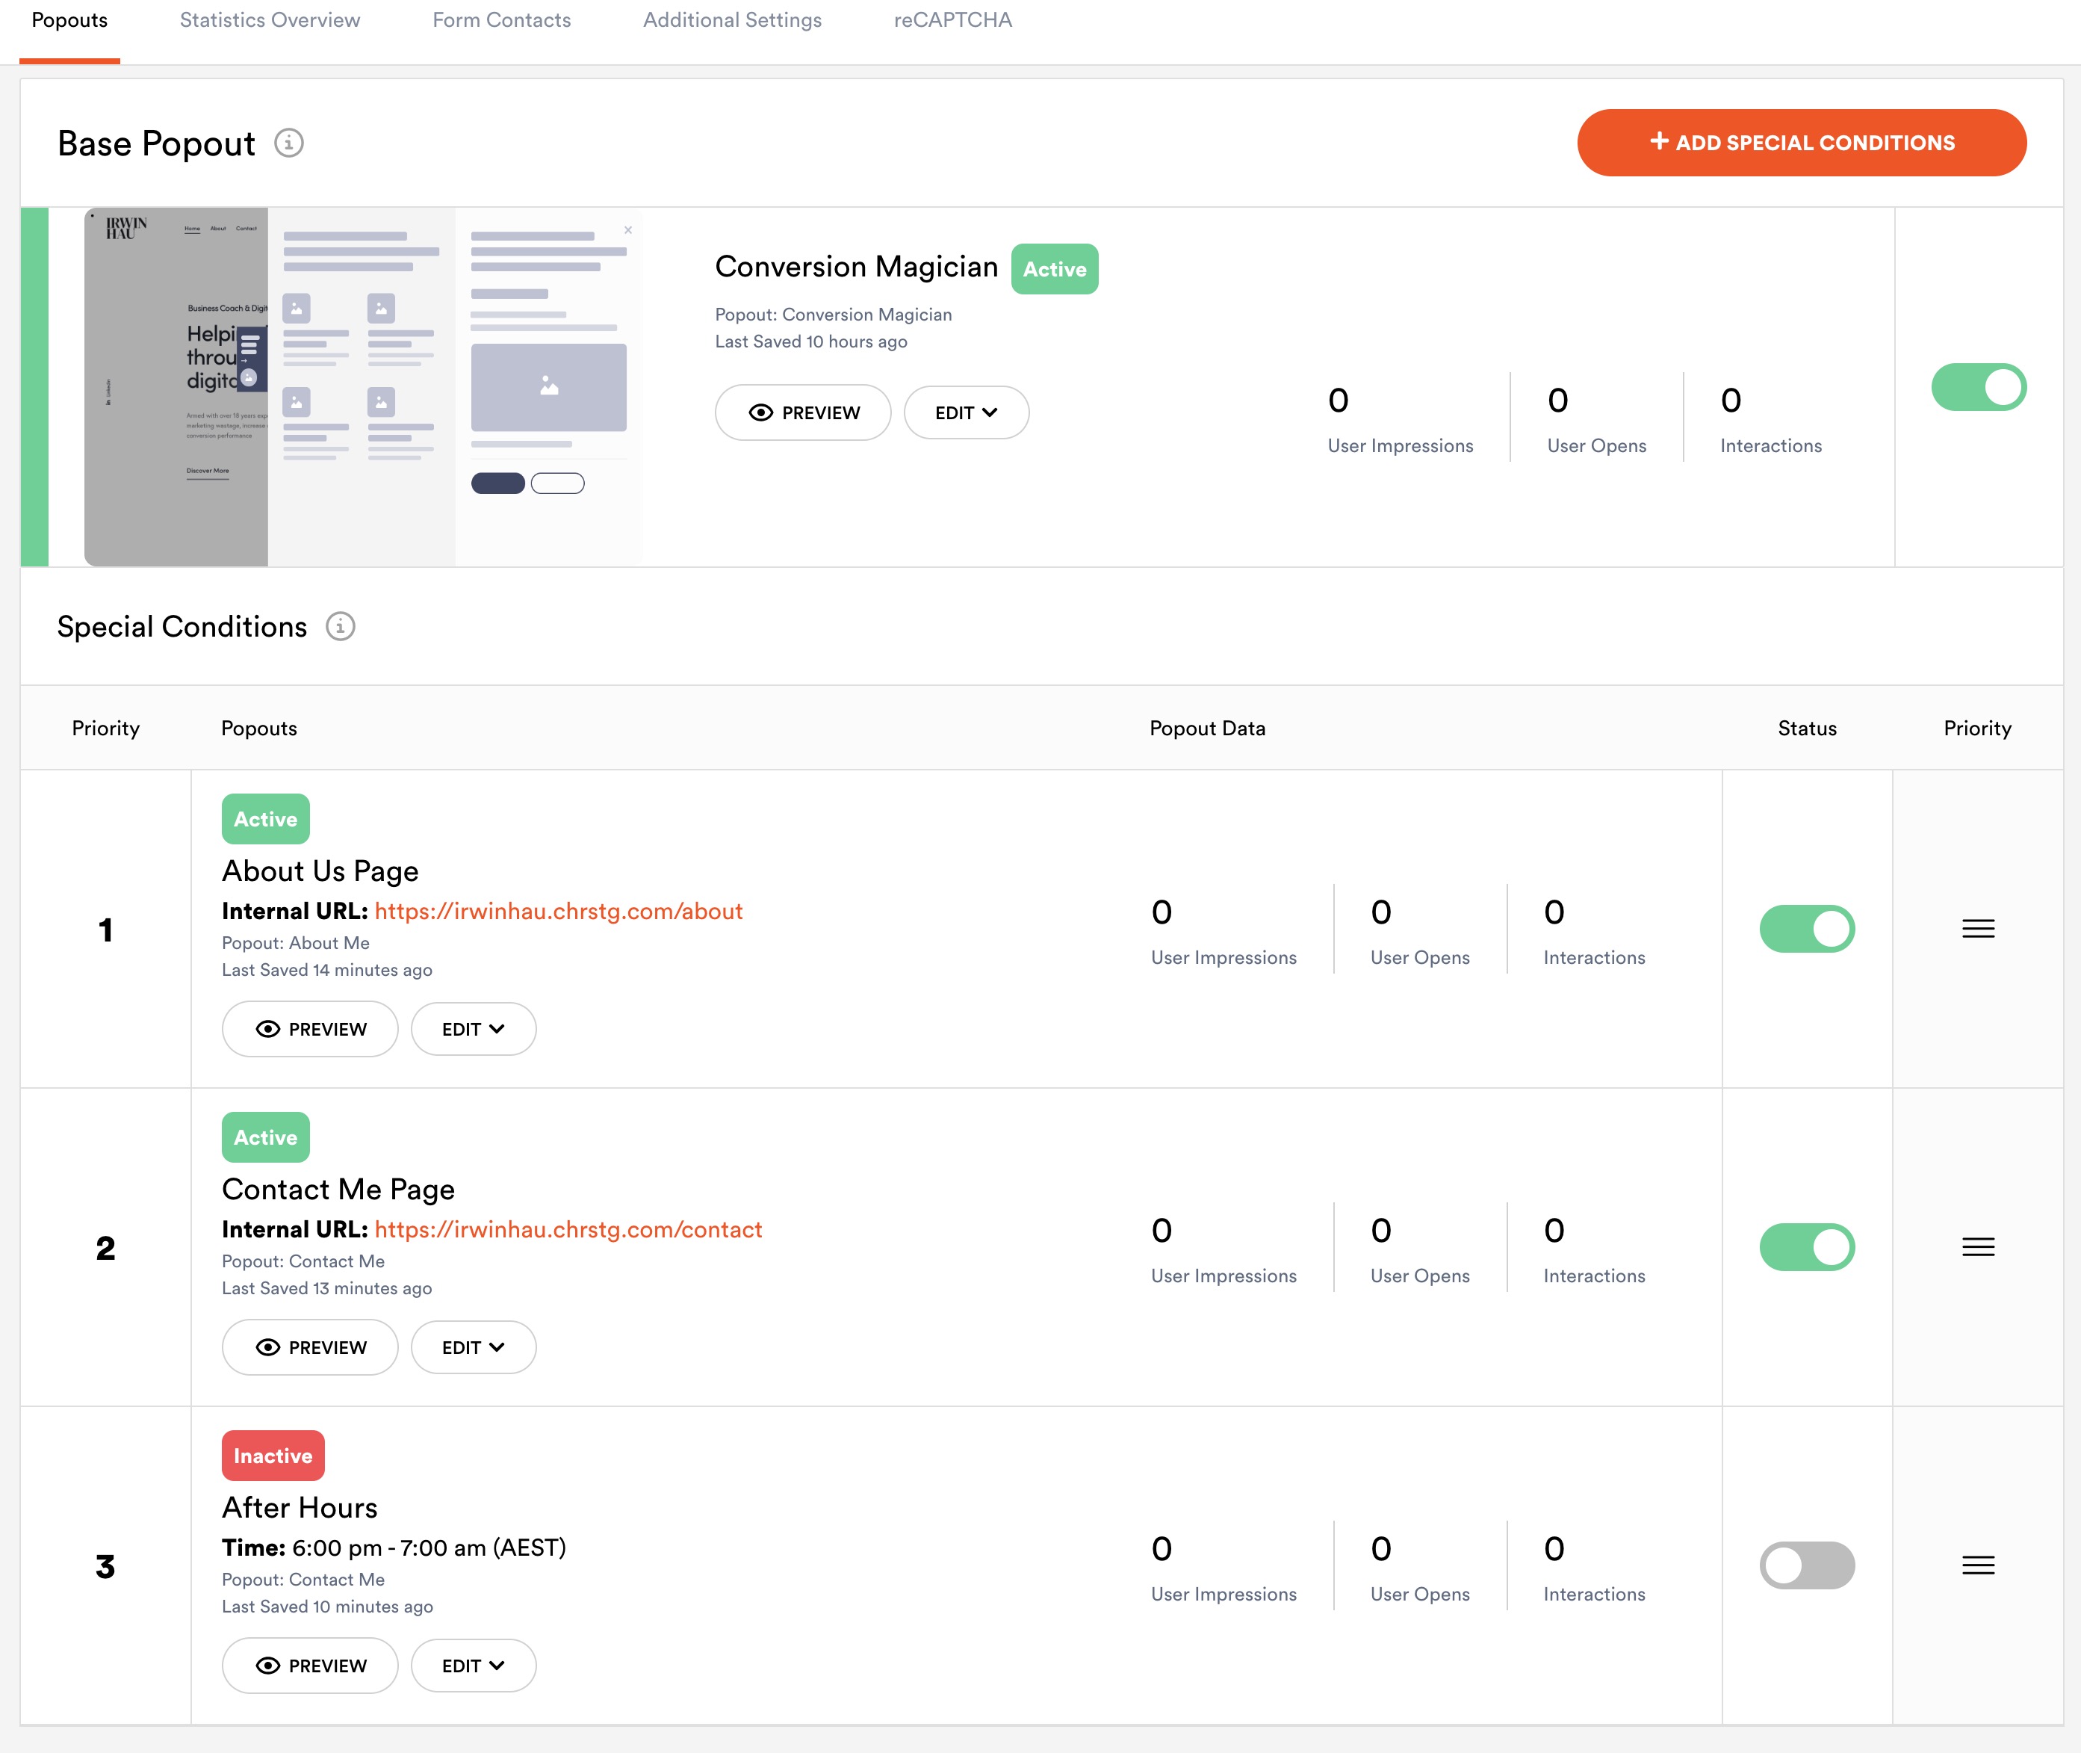Preview the About Us Page popout

pos(310,1030)
